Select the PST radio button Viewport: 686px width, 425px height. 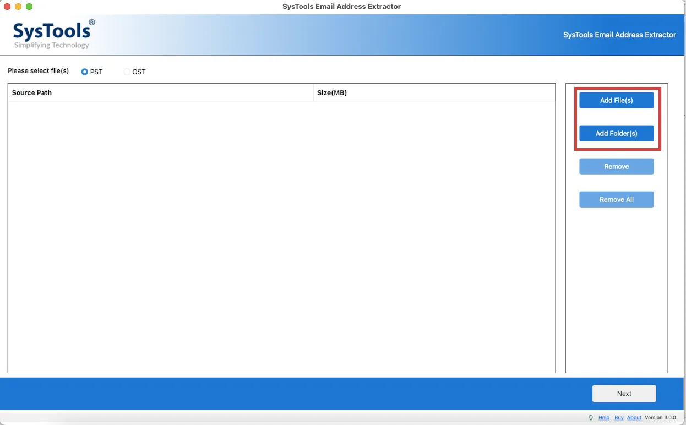click(x=85, y=72)
